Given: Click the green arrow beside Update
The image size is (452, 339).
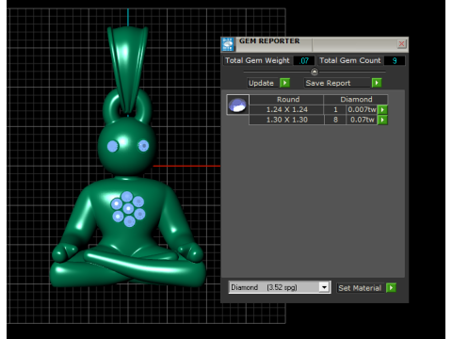Looking at the screenshot, I should 284,83.
